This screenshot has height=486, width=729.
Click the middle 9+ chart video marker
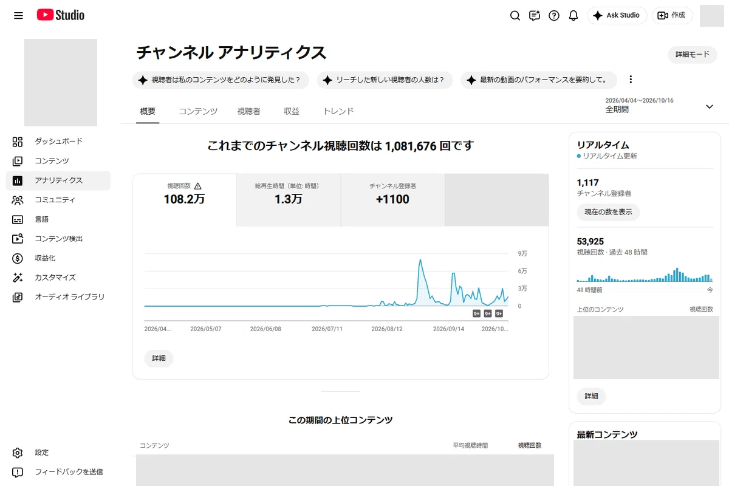(488, 313)
